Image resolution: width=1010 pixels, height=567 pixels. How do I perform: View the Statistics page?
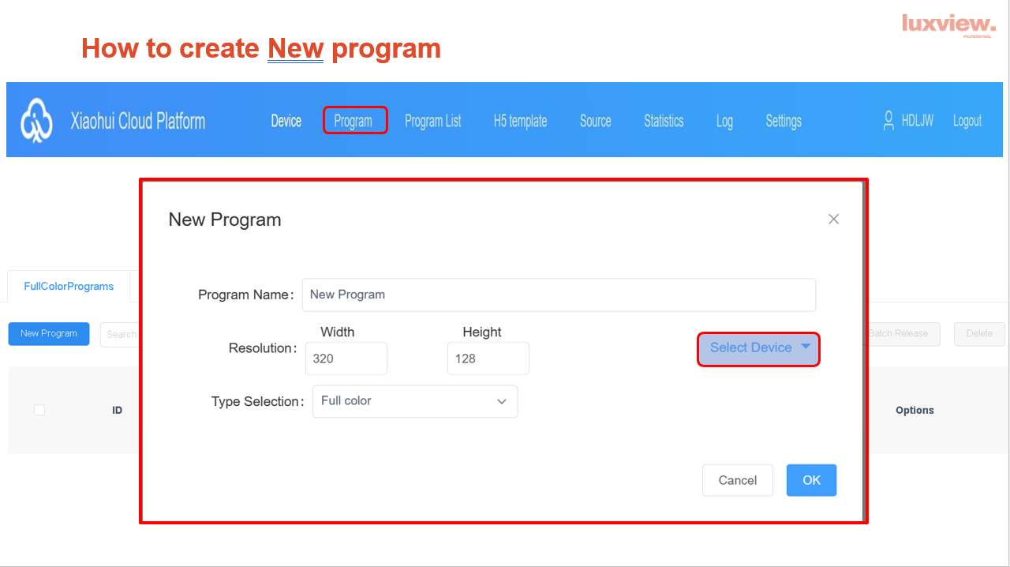pos(664,121)
